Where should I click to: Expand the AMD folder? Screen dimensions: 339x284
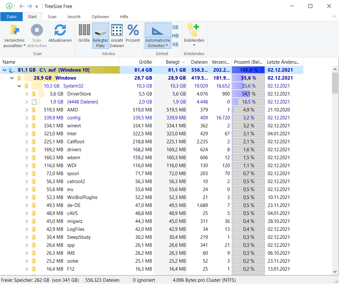(27, 110)
